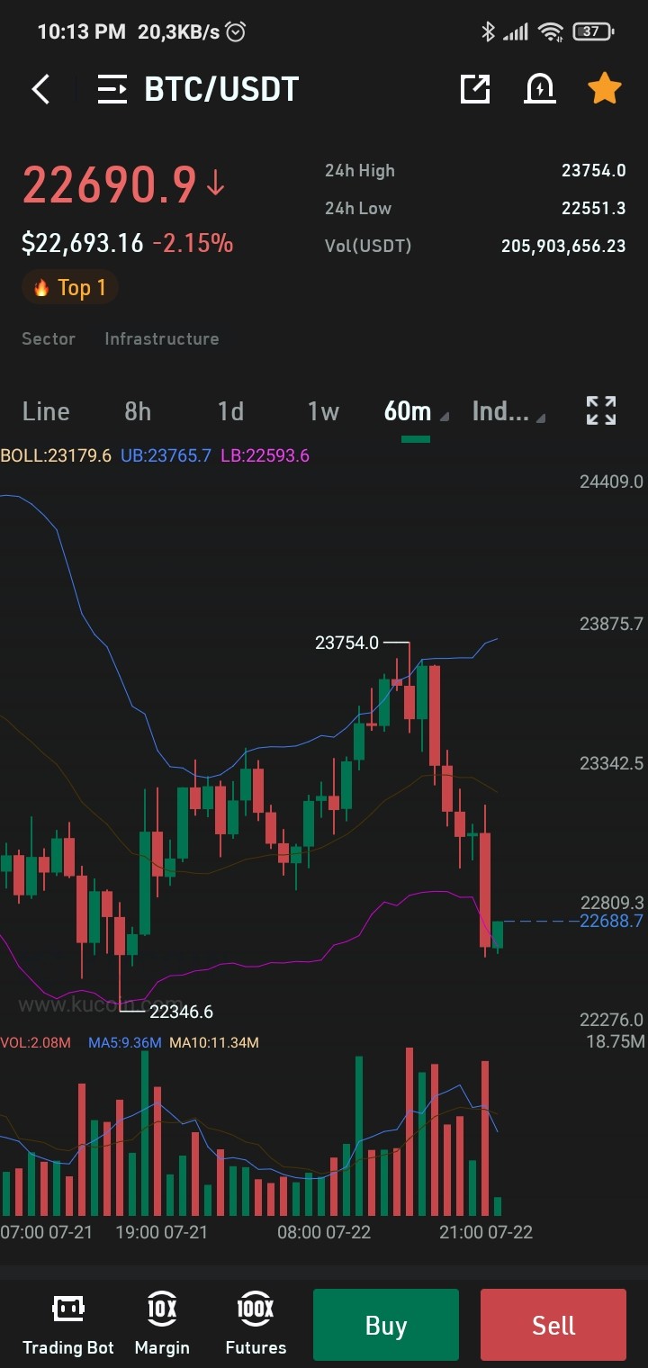648x1368 pixels.
Task: Expand the 60m interval dropdown
Action: coord(416,412)
